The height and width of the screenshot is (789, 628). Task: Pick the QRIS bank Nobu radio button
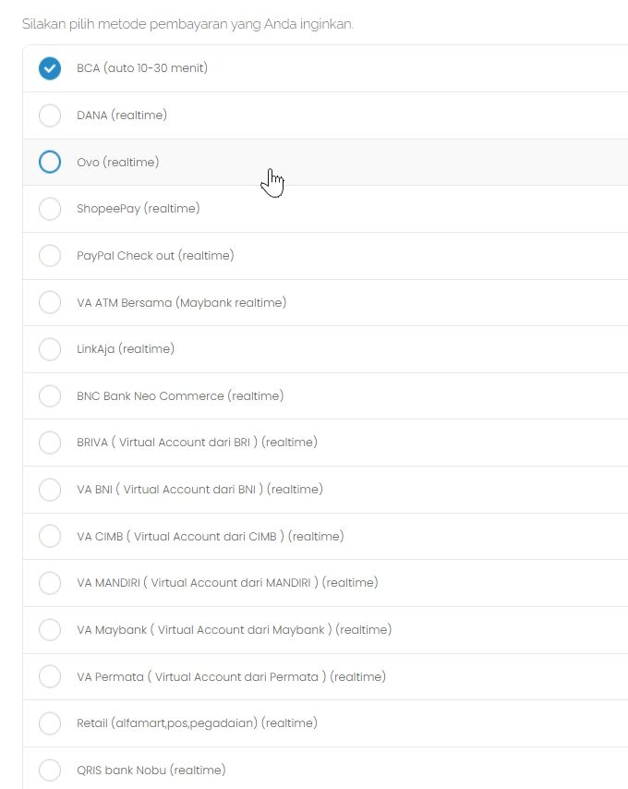coord(50,771)
